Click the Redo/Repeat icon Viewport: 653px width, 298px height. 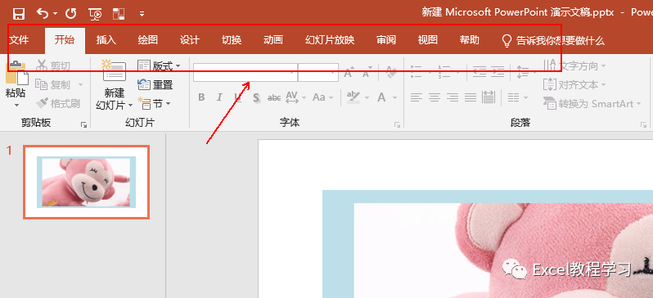71,14
